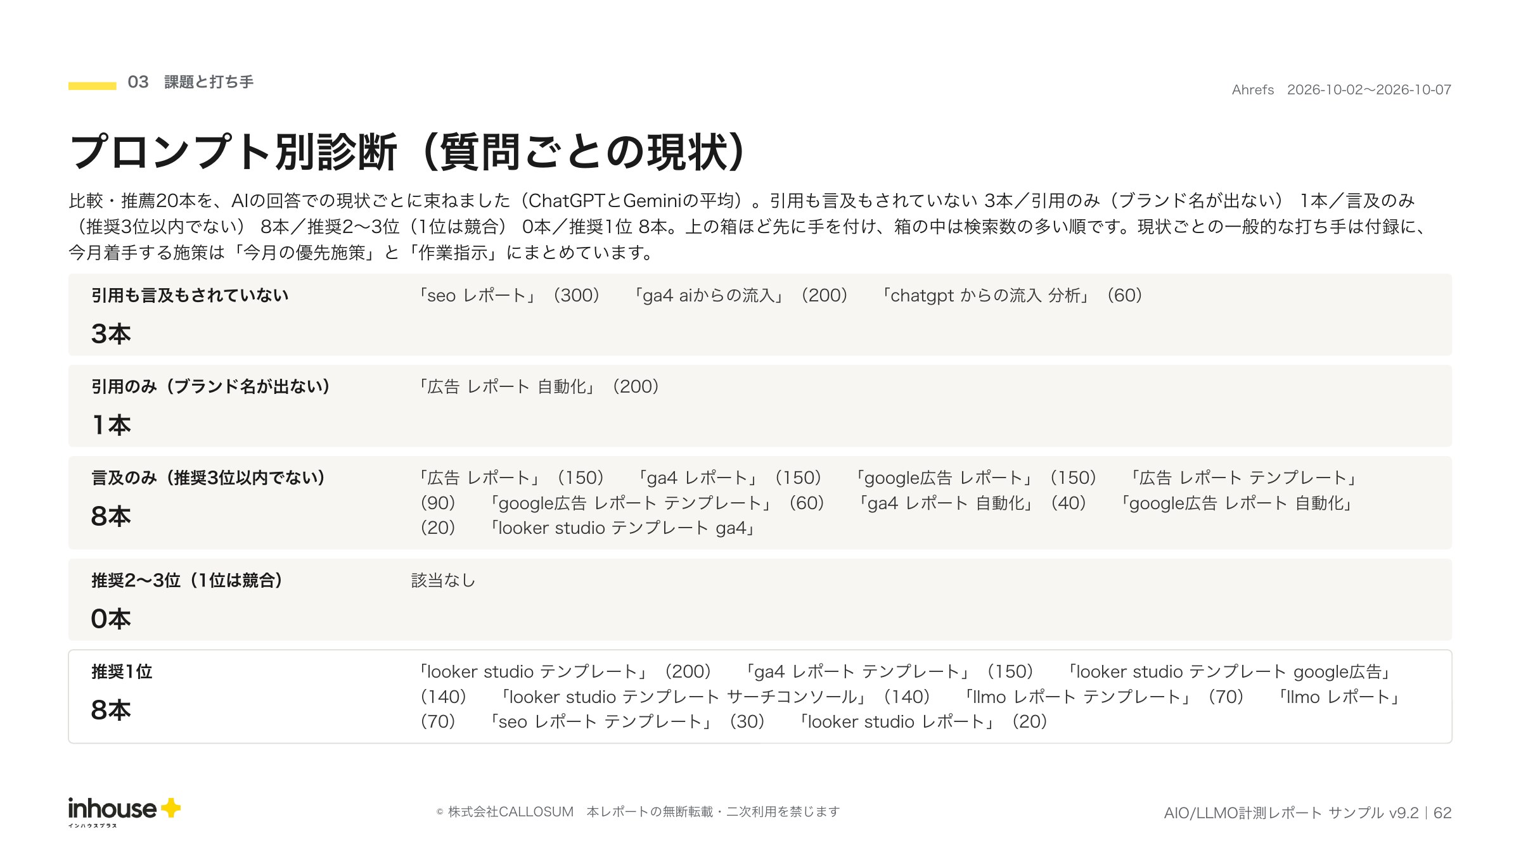Click keyword 「ga4 レポート テンプレート」 (150)
This screenshot has width=1521, height=855.
pos(889,671)
